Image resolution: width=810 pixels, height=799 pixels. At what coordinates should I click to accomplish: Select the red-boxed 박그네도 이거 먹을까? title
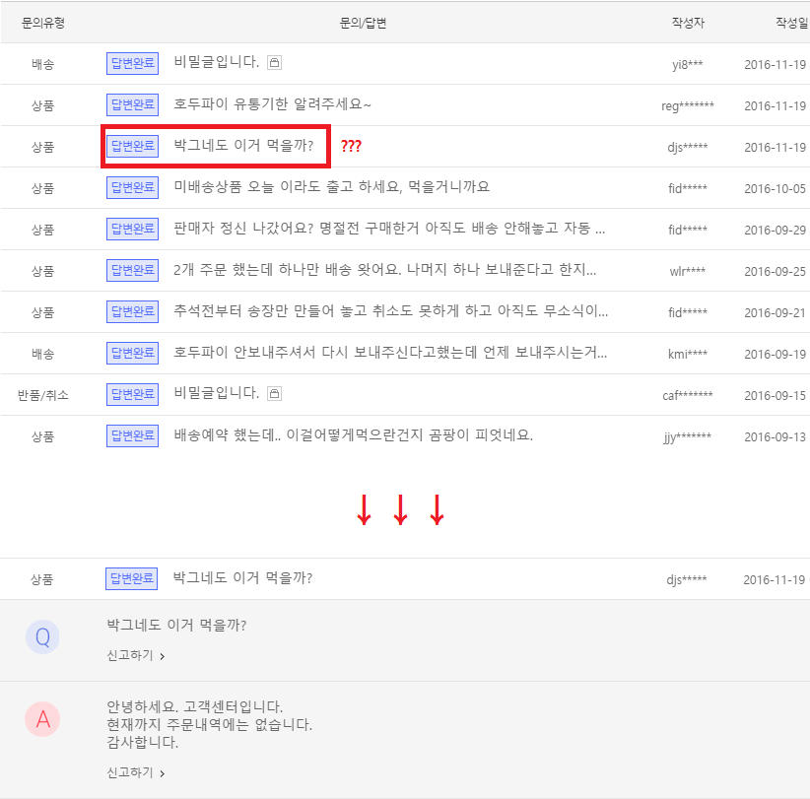243,146
